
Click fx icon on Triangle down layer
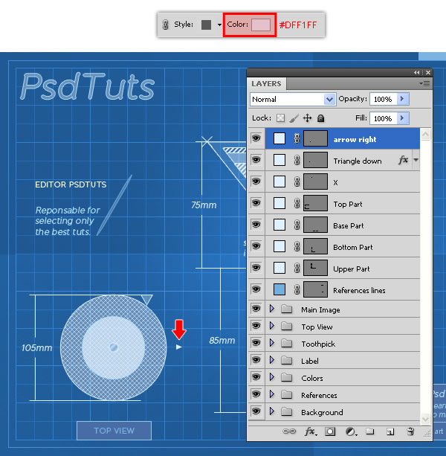404,160
